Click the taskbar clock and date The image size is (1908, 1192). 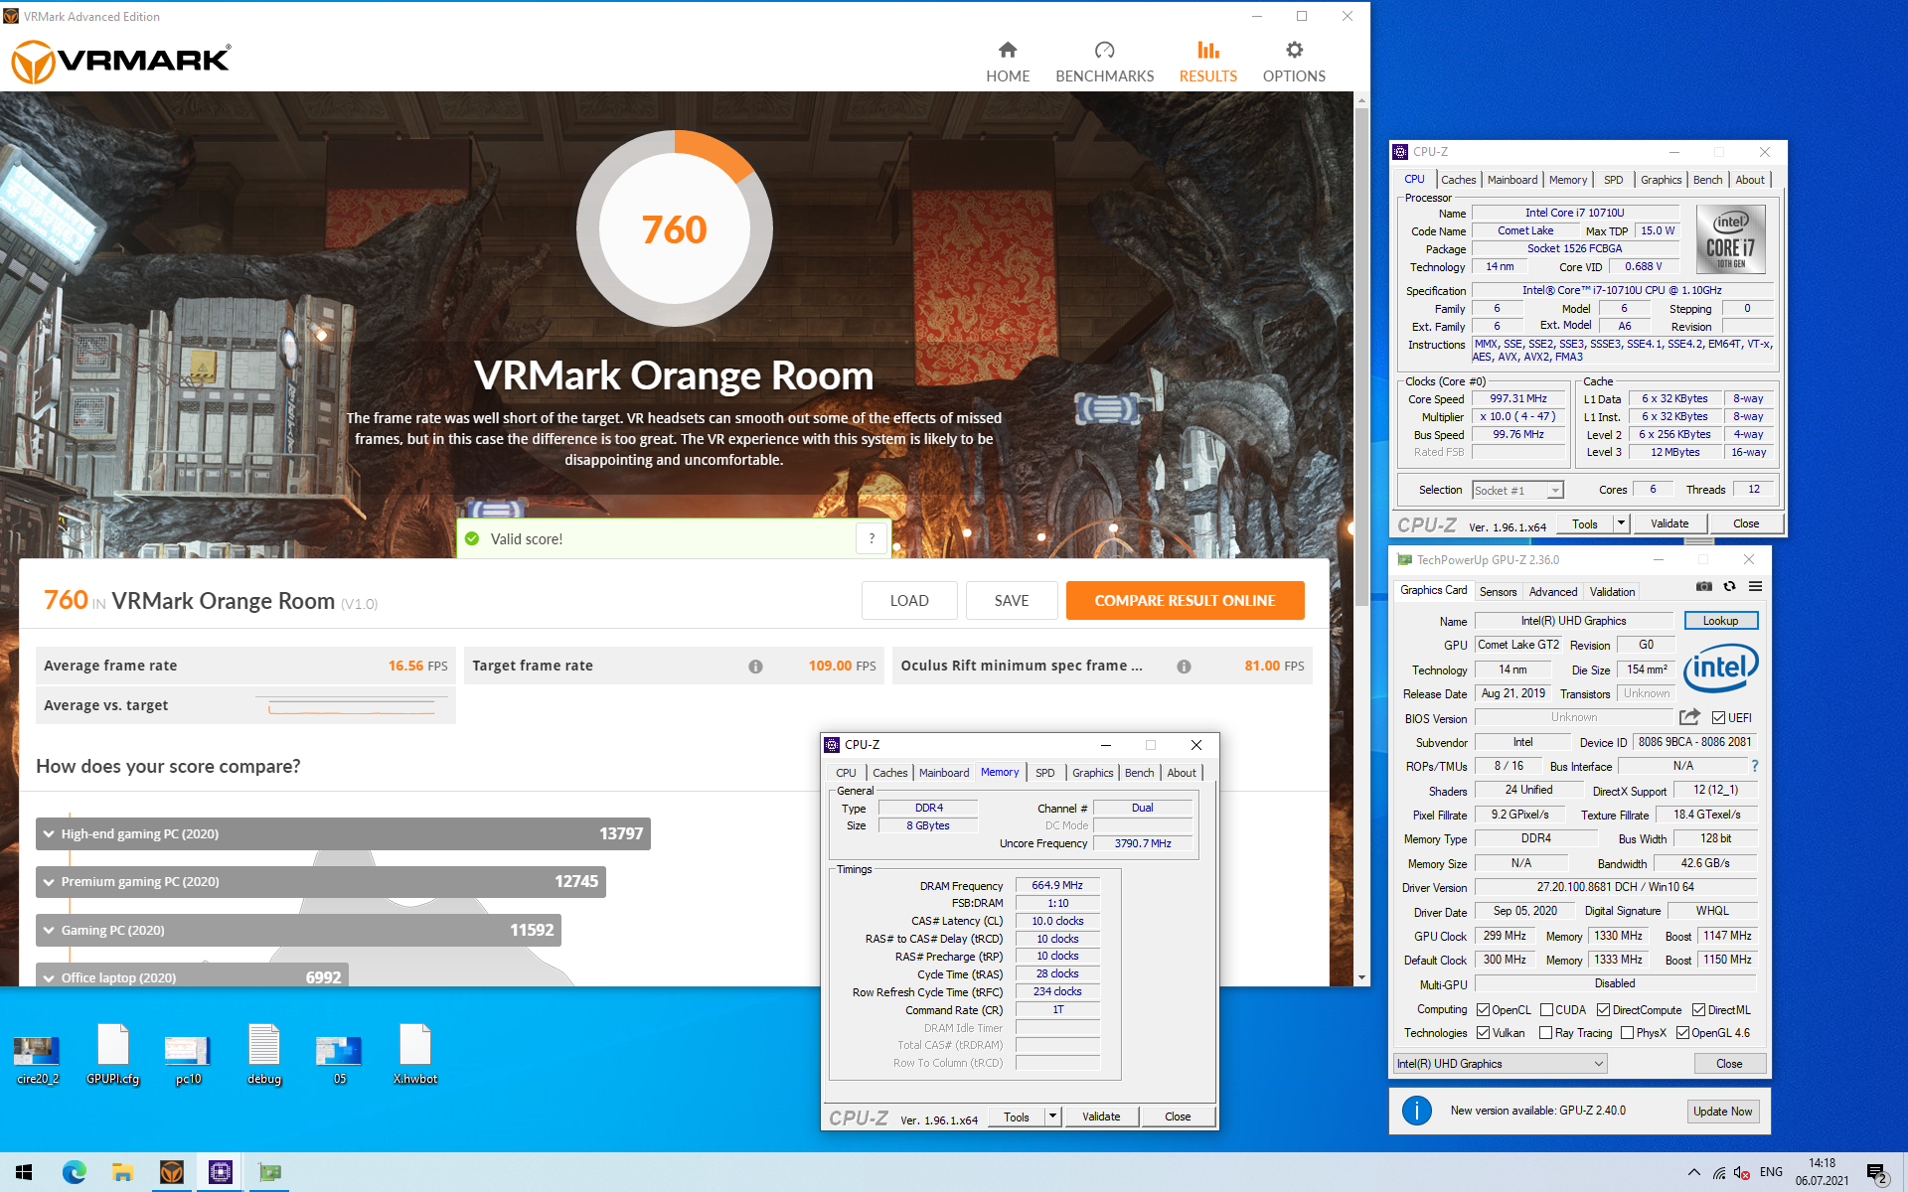[1822, 1172]
